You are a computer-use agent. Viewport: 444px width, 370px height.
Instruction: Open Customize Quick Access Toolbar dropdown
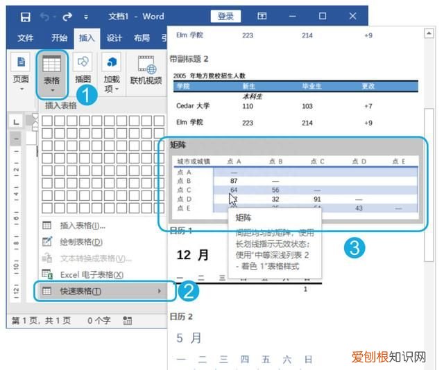tap(86, 17)
